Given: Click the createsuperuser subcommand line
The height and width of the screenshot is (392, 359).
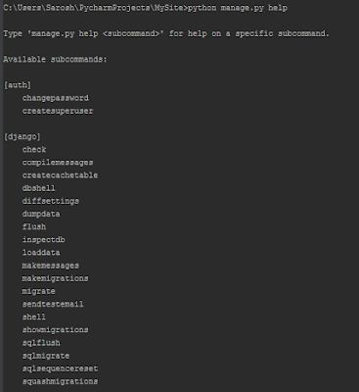Looking at the screenshot, I should (x=58, y=111).
